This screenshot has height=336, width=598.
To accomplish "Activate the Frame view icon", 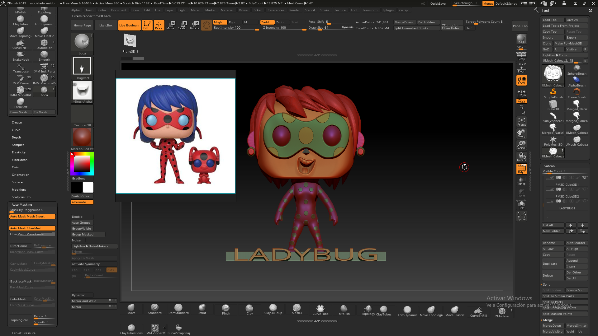I will [x=522, y=121].
